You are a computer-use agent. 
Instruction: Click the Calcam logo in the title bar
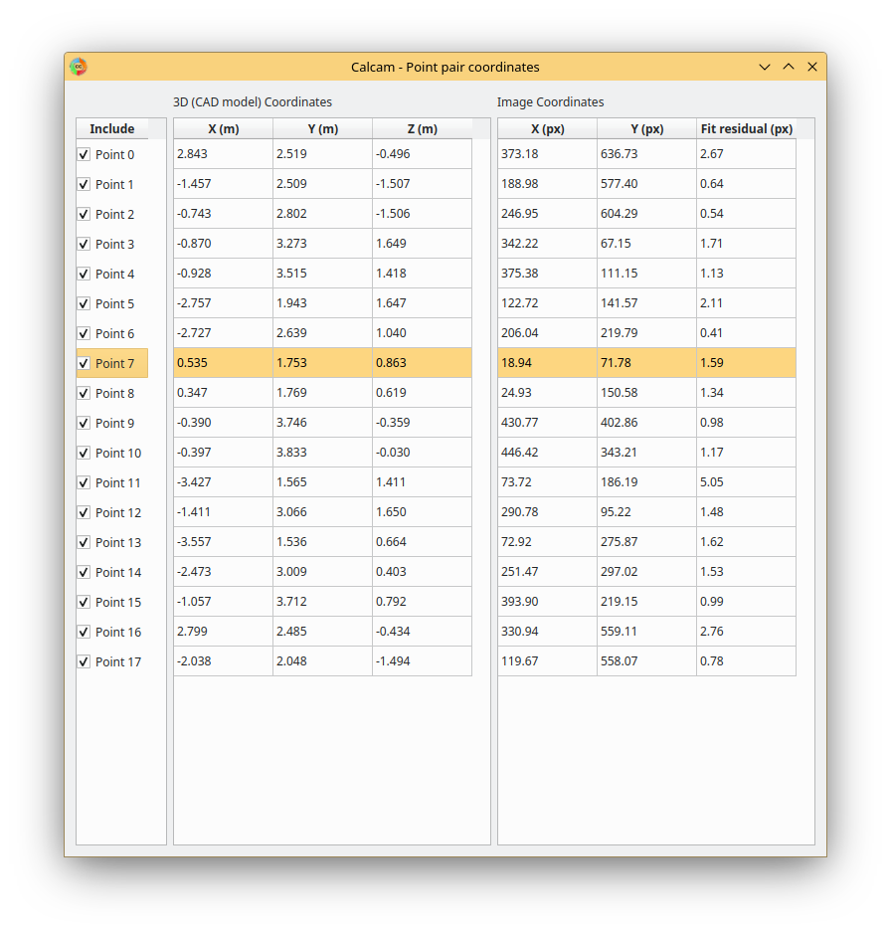(78, 67)
